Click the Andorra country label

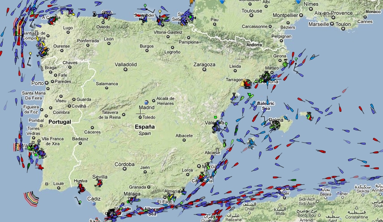(254, 45)
